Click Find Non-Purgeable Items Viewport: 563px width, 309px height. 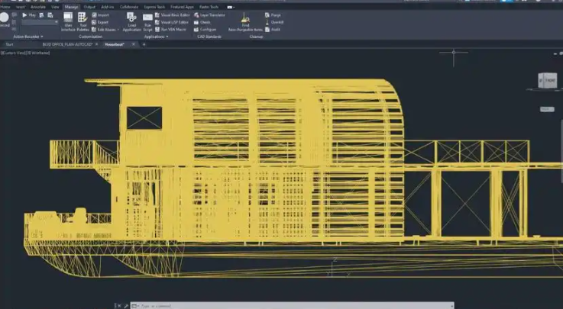click(x=245, y=22)
